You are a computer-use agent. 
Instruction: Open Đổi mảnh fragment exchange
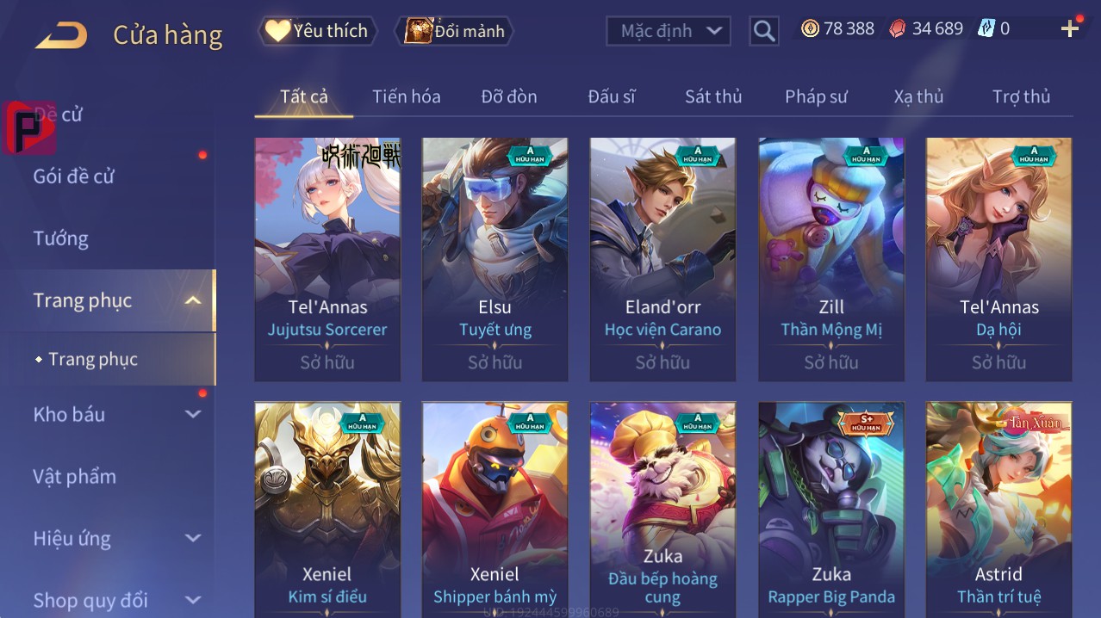[454, 32]
